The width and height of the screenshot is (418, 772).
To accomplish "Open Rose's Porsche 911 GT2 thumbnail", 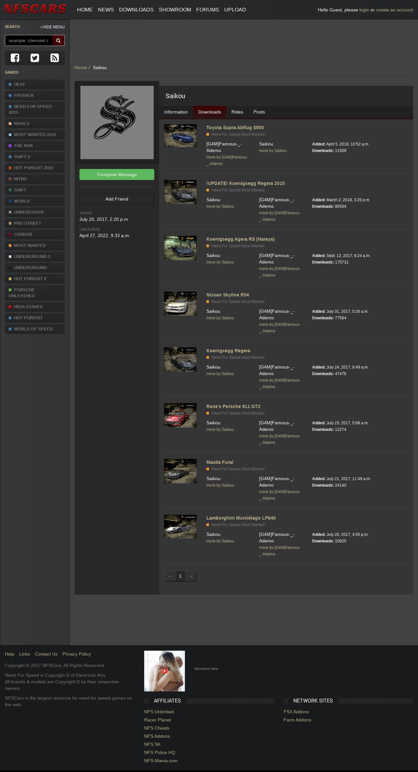I will point(180,416).
